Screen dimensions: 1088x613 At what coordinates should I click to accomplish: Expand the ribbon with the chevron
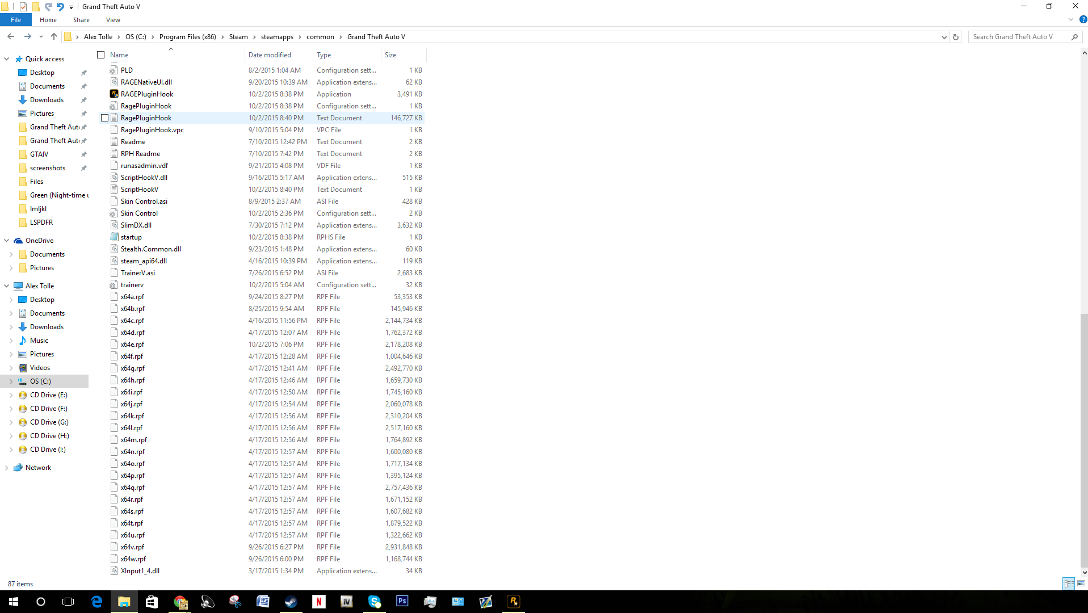pos(1071,20)
